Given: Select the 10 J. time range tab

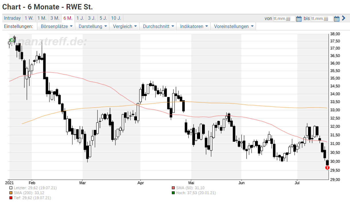Looking at the screenshot, I should point(116,18).
